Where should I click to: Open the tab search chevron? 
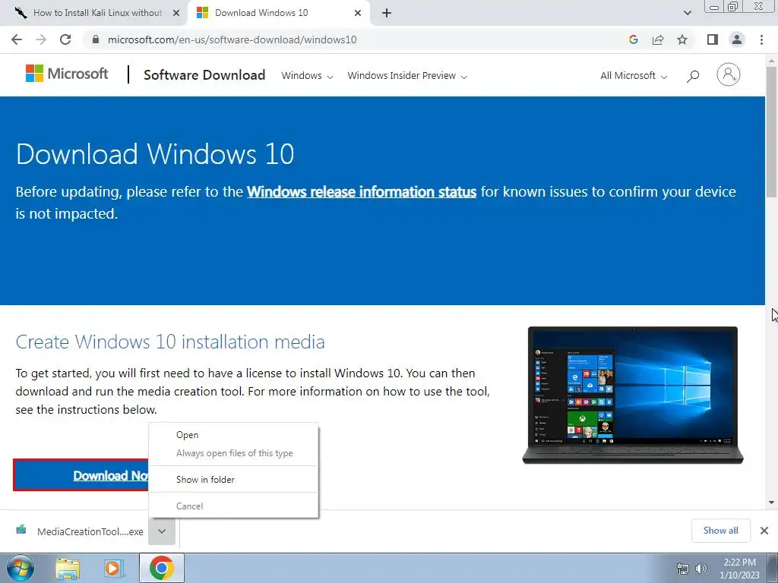(x=687, y=13)
